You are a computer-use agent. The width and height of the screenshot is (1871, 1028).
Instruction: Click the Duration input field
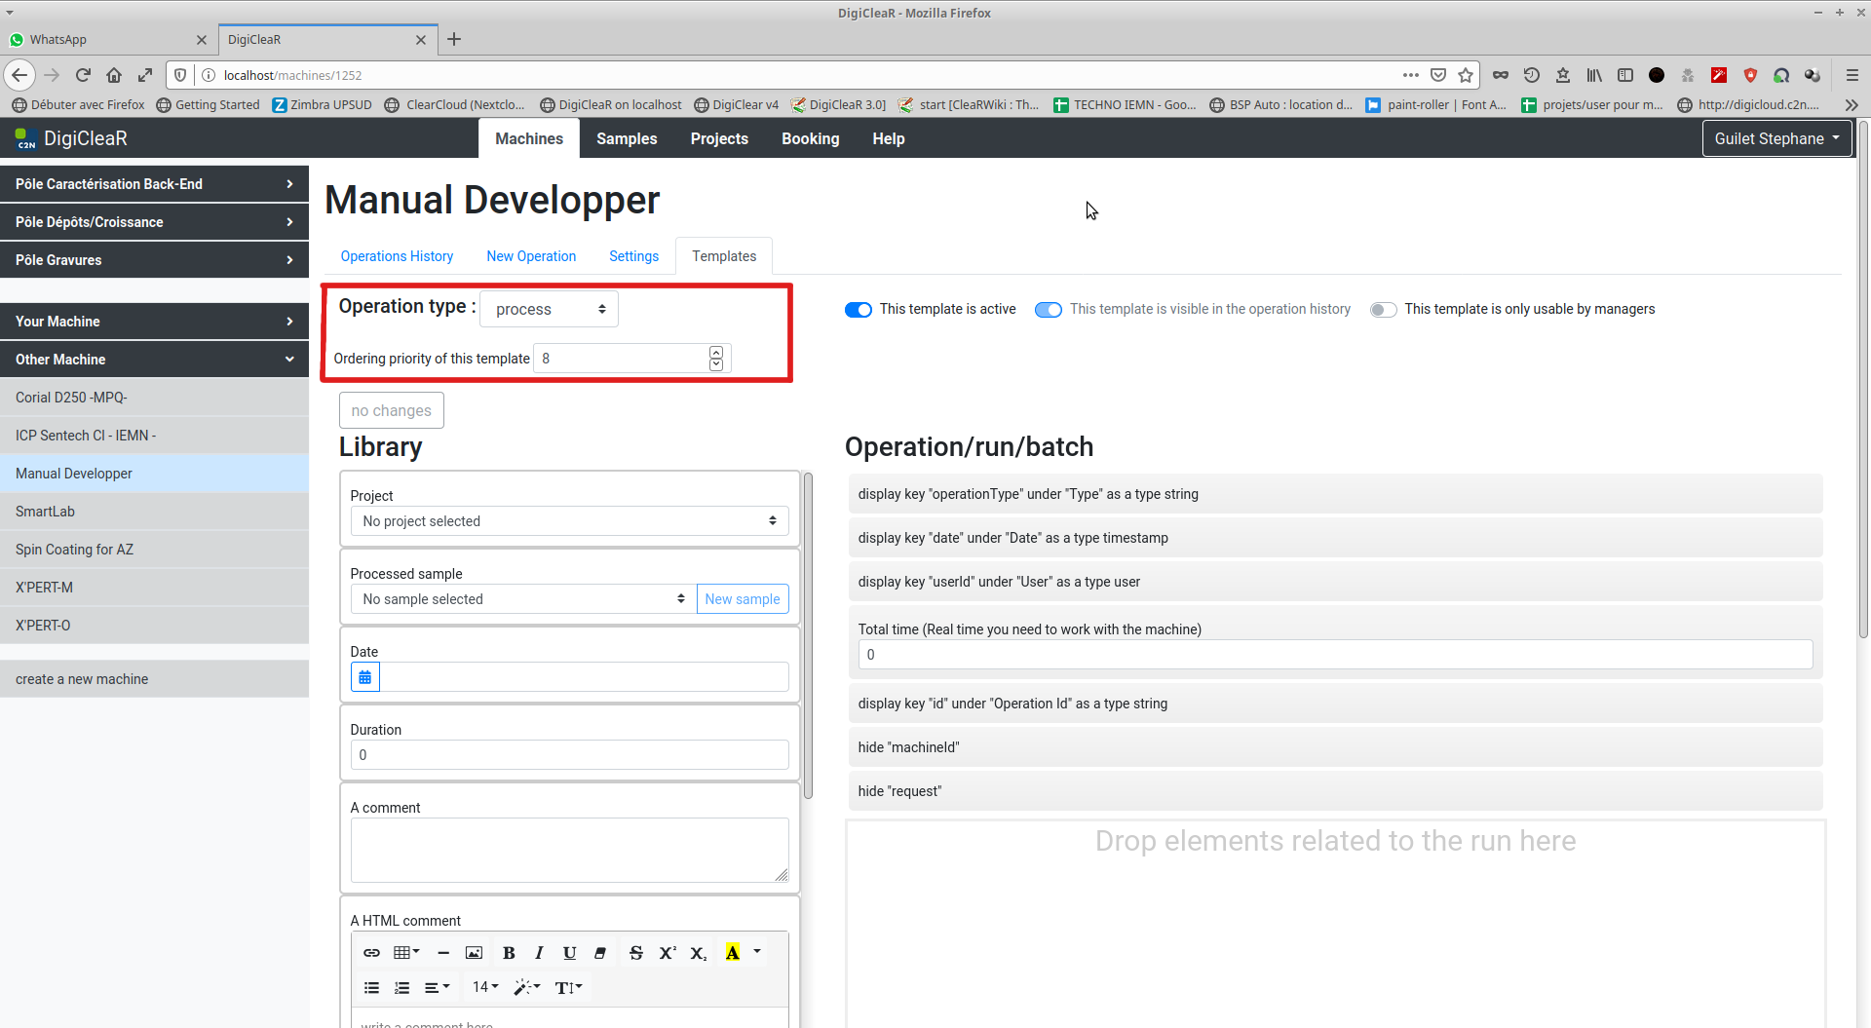(569, 755)
